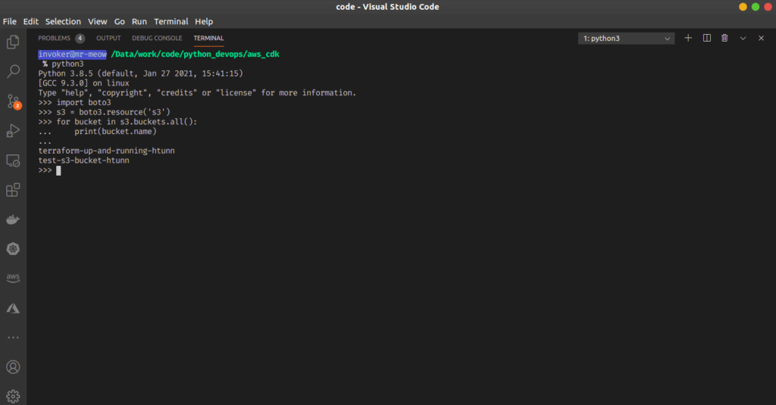Collapse panel using the chevron down icon
Image resolution: width=776 pixels, height=405 pixels.
pyautogui.click(x=743, y=38)
